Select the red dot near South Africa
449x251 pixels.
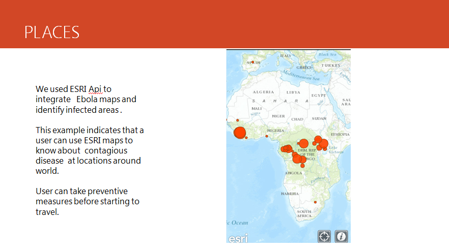click(x=315, y=202)
